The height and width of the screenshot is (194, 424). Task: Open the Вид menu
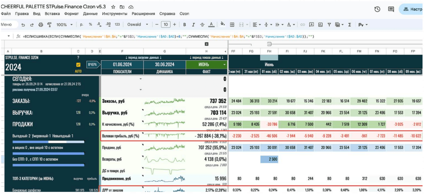point(37,14)
